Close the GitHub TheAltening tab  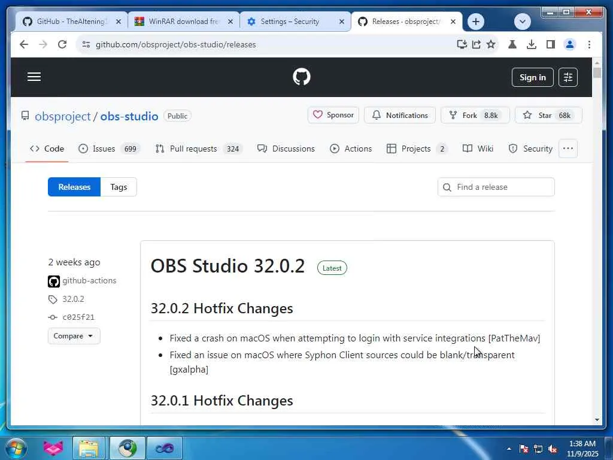[119, 22]
